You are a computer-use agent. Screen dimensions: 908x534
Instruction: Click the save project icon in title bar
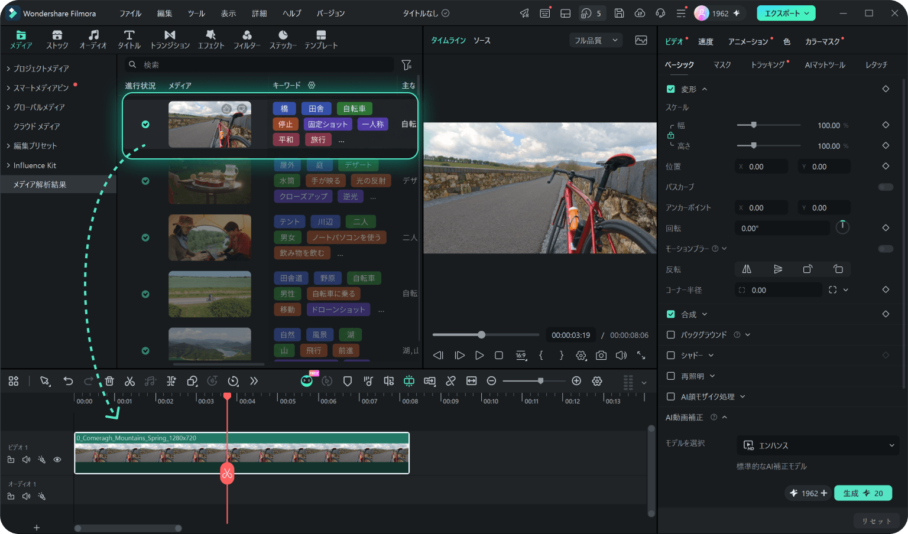click(619, 13)
